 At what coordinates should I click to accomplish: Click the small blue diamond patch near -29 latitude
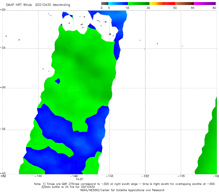(x=57, y=81)
